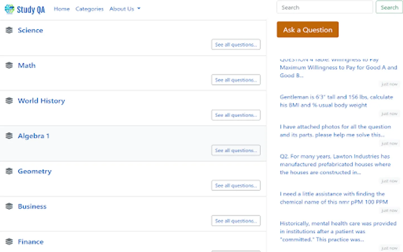The height and width of the screenshot is (252, 403).
Task: Click the Study QA site title text
Action: pos(31,10)
